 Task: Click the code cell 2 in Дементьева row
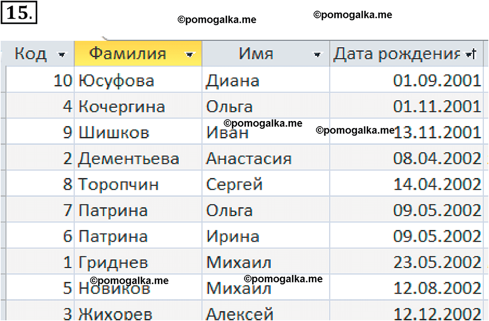click(x=40, y=157)
